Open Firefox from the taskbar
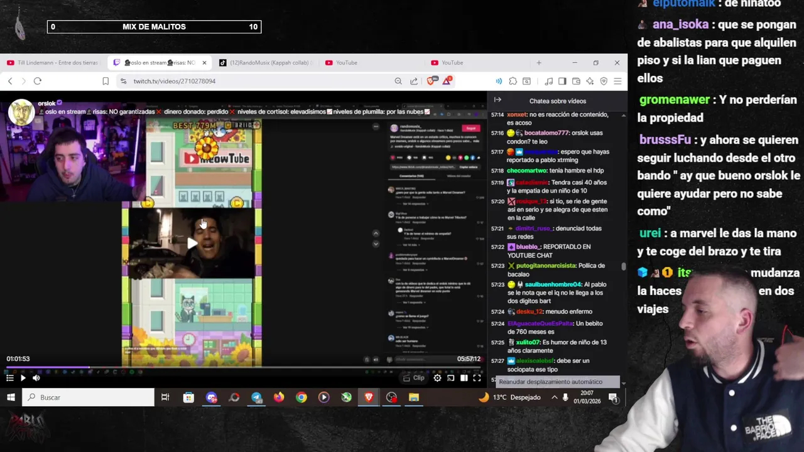The width and height of the screenshot is (804, 452). pyautogui.click(x=279, y=397)
